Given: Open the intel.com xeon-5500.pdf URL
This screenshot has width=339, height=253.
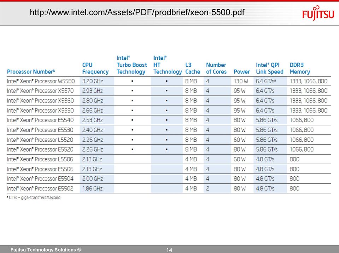Looking at the screenshot, I should [x=137, y=12].
